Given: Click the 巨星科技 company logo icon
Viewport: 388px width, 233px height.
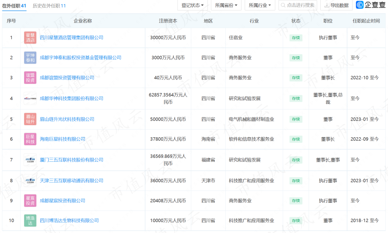Looking at the screenshot, I should 30,139.
